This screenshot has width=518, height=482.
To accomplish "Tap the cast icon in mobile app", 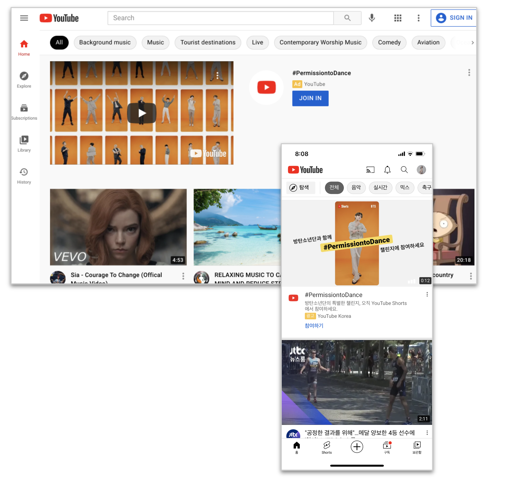I will point(370,170).
